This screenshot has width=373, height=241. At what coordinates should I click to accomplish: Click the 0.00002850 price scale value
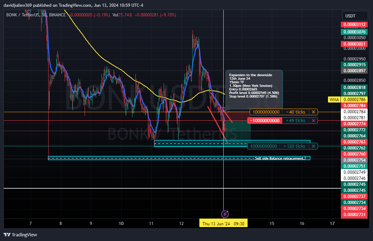(x=354, y=80)
